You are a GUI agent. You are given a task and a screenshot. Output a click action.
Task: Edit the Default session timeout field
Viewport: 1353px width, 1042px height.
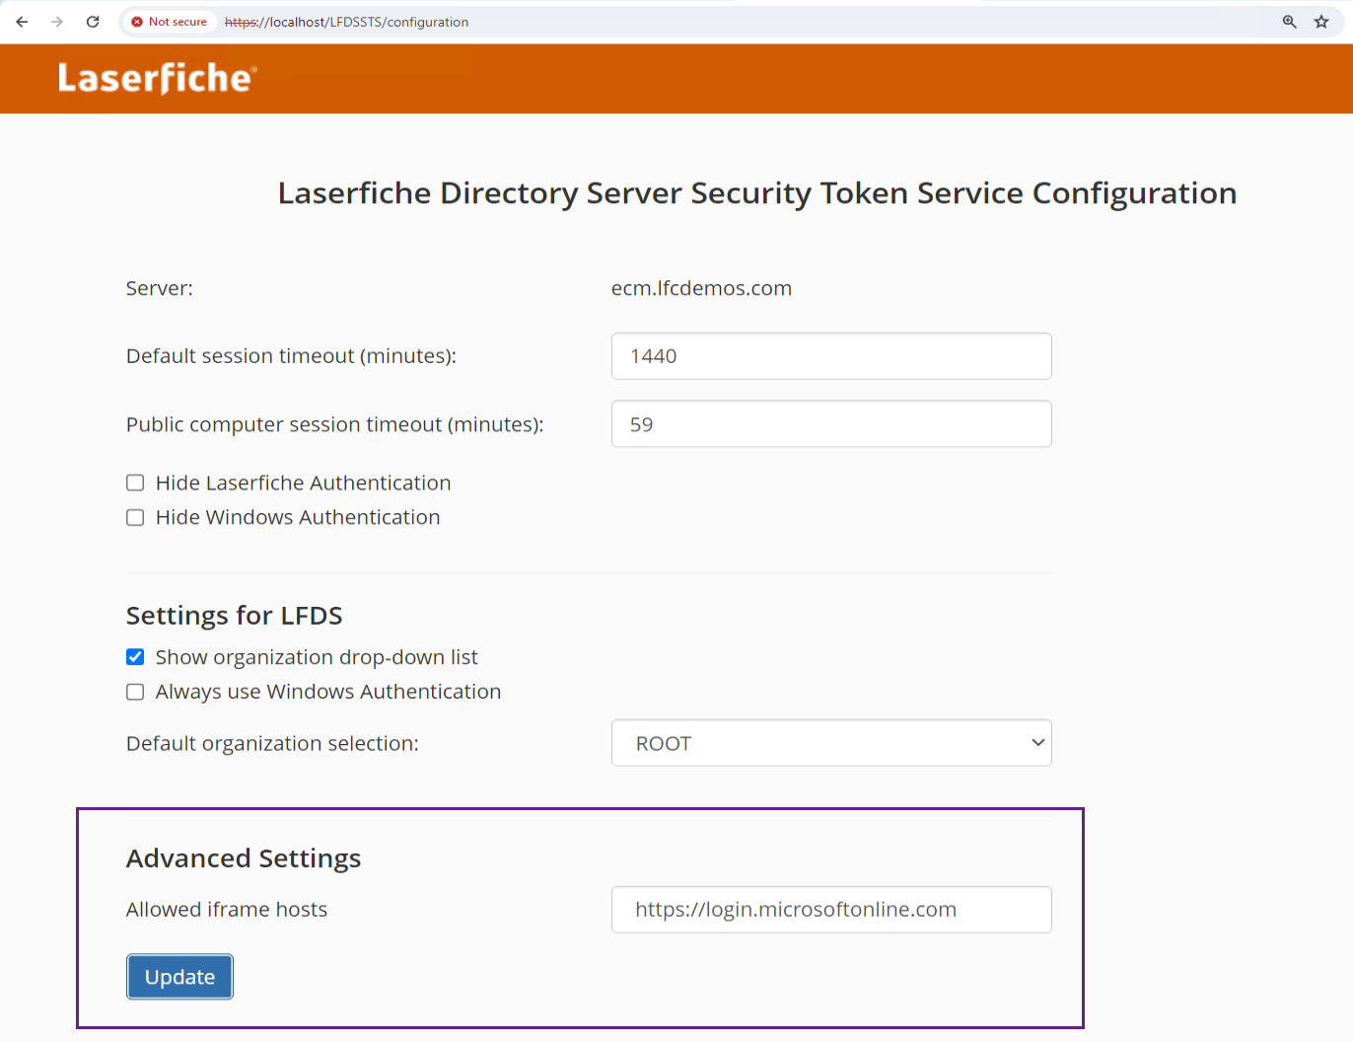point(831,356)
